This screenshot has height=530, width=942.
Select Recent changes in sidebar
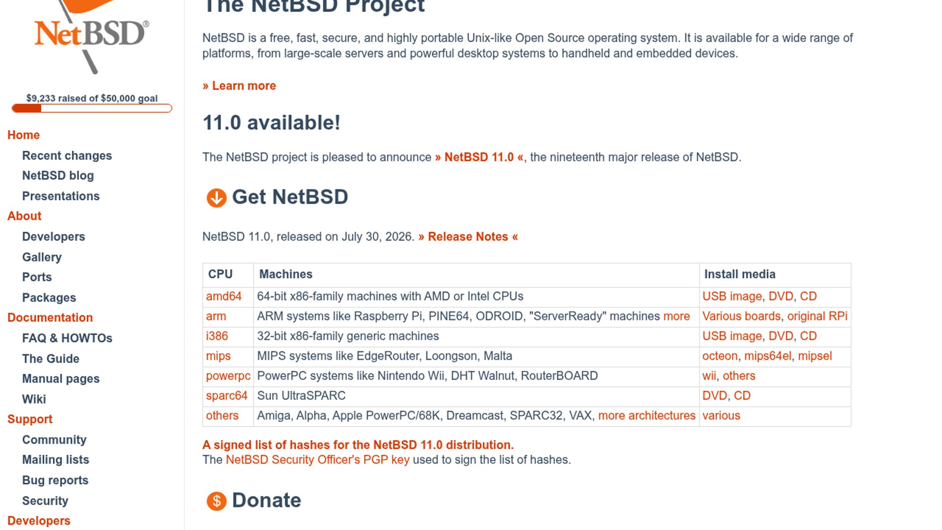(x=67, y=156)
